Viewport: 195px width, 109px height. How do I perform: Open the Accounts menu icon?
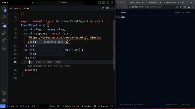coord(4,93)
